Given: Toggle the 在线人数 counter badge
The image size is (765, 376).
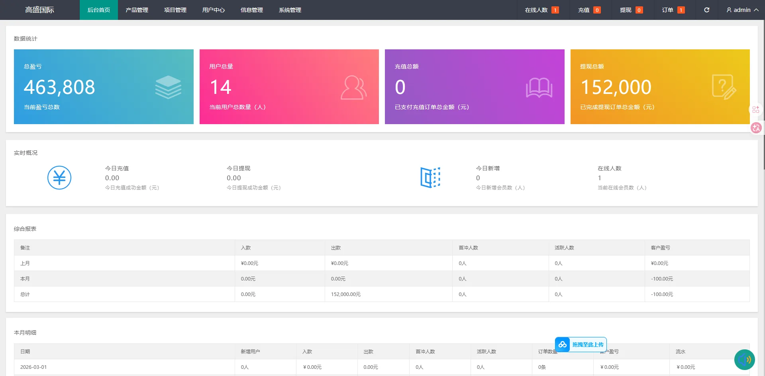Looking at the screenshot, I should point(555,10).
